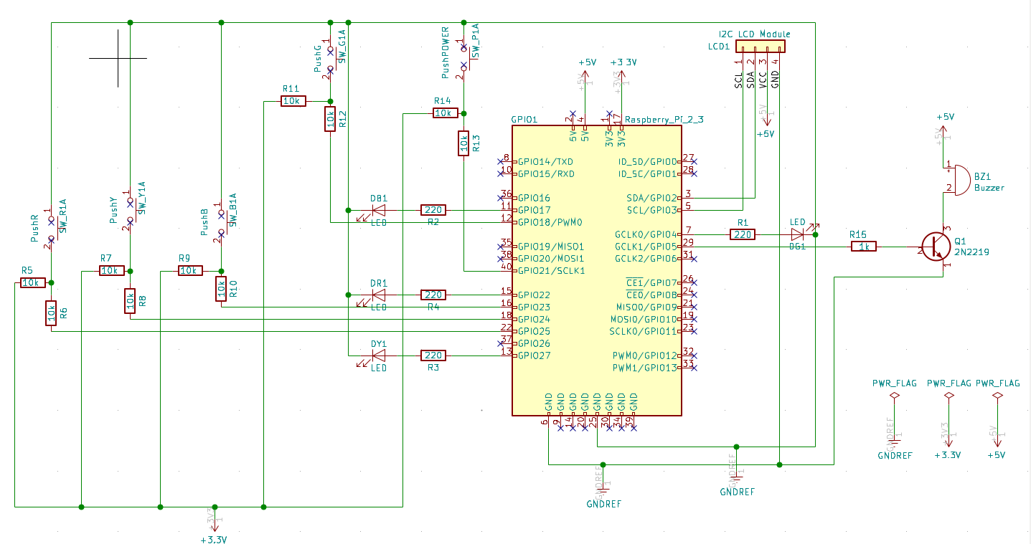Select the R4 220 ohm resistor
The width and height of the screenshot is (1031, 544).
(433, 295)
